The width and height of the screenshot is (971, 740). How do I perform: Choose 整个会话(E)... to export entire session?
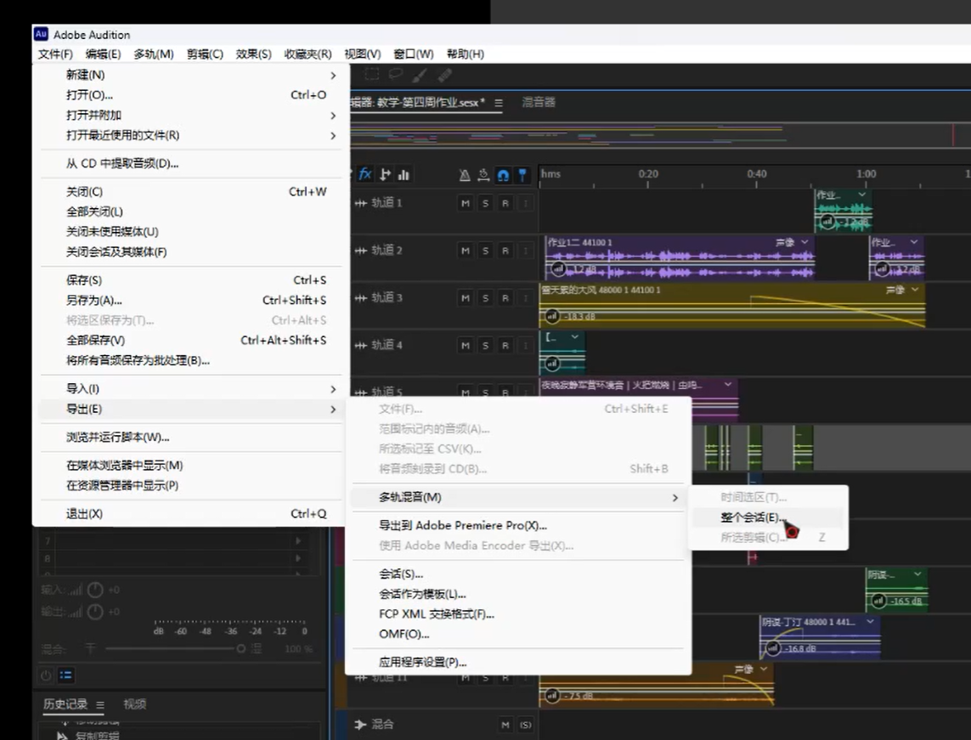tap(768, 517)
